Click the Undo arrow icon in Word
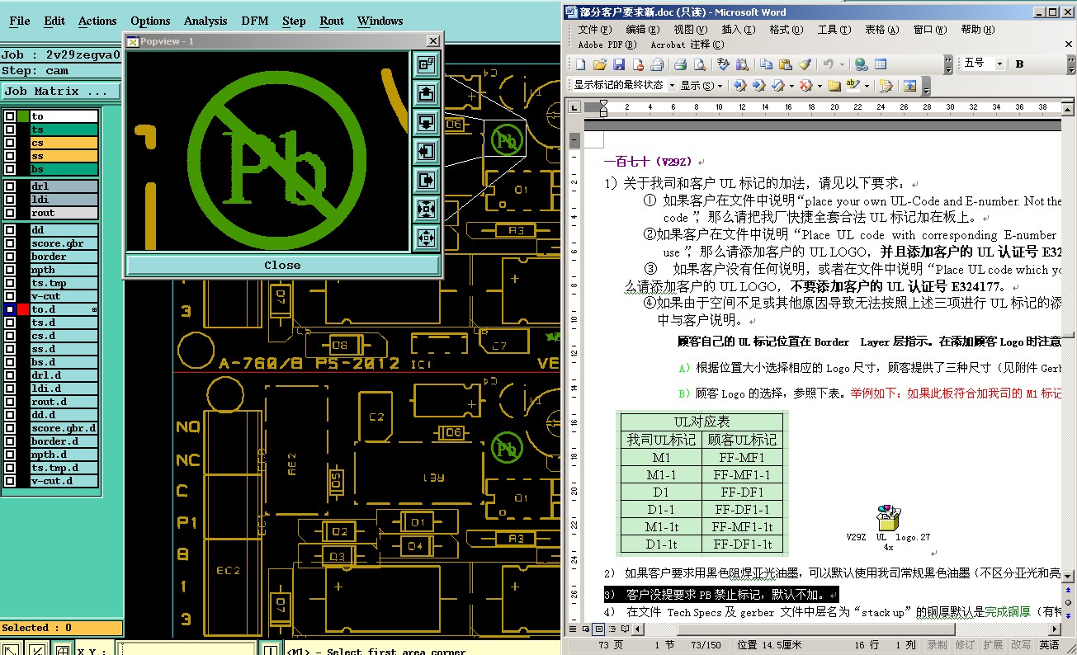1077x655 pixels. [x=828, y=64]
